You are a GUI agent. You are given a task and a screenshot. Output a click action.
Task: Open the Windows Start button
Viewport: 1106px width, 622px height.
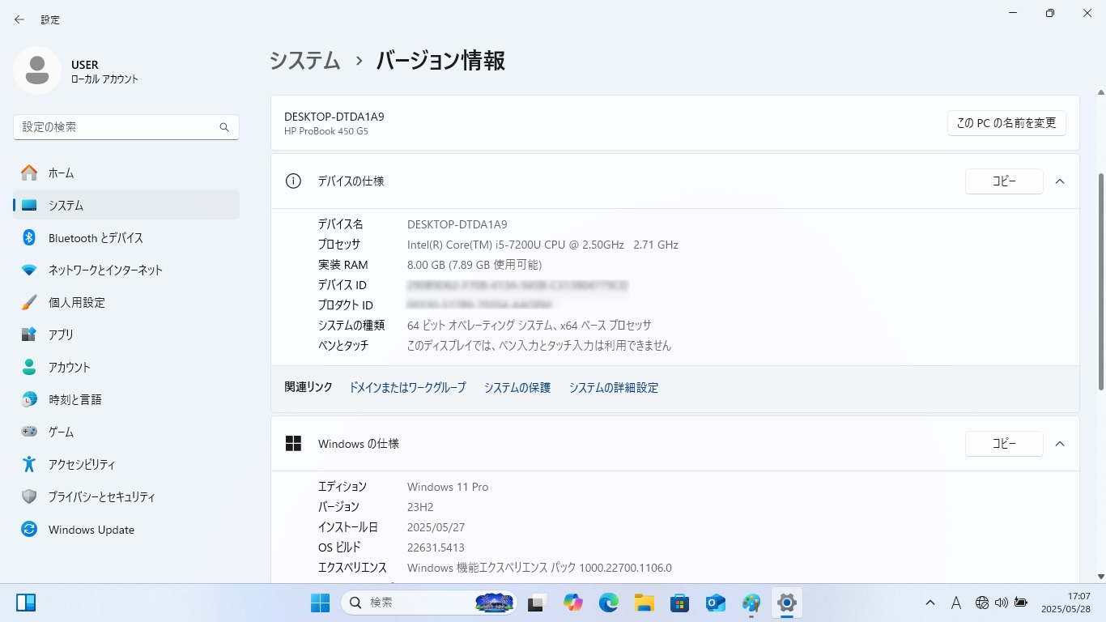click(x=320, y=603)
